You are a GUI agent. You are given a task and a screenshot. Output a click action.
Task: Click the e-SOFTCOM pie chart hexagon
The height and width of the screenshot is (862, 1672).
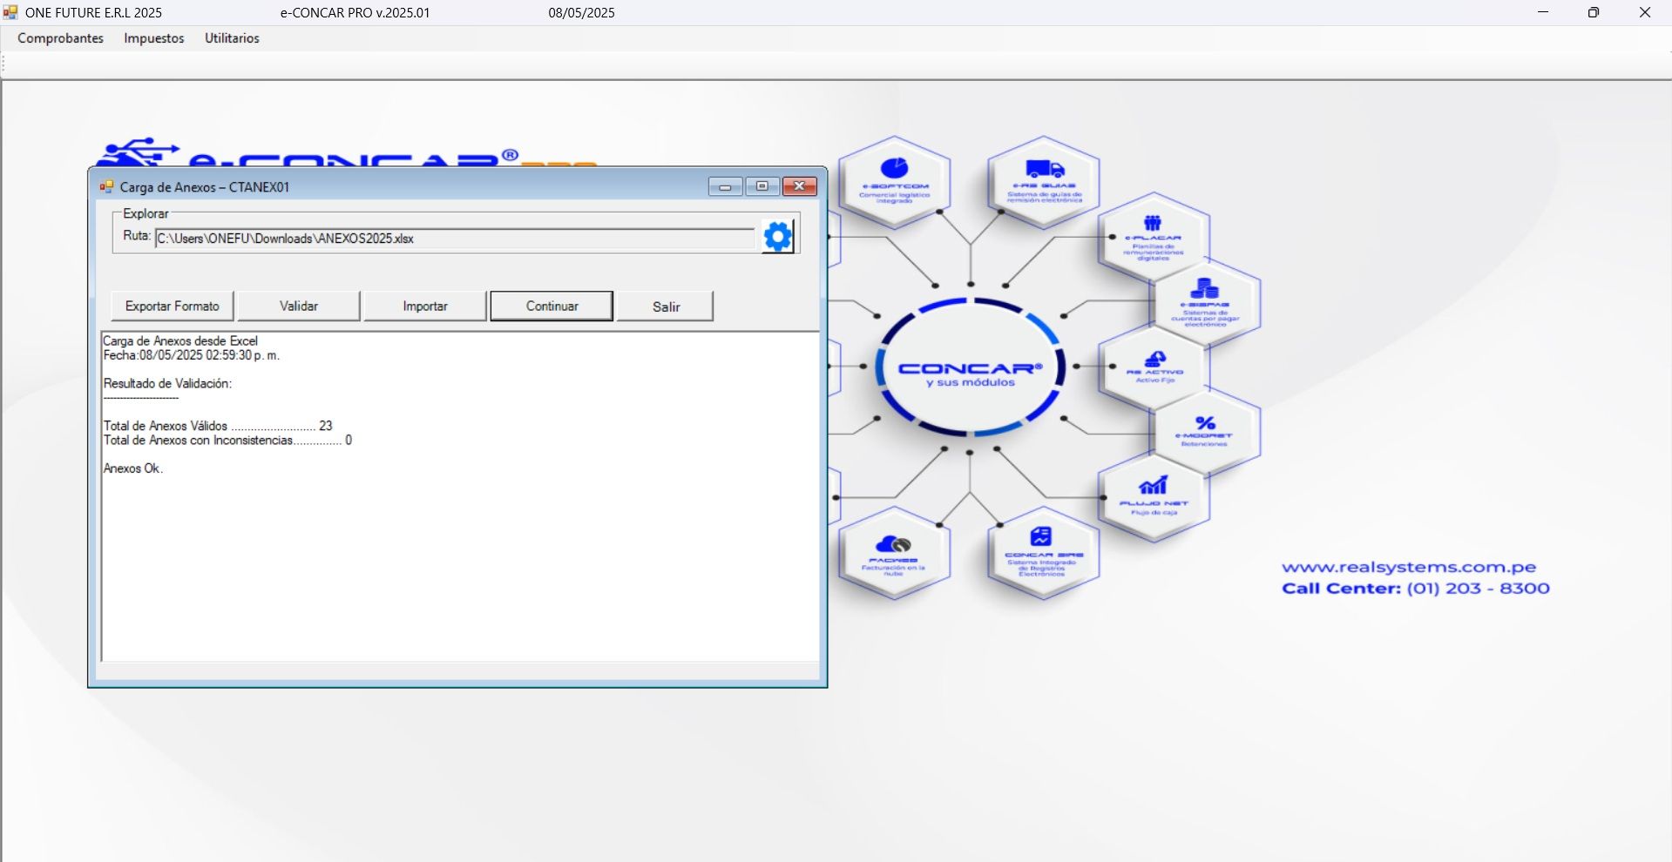click(x=895, y=181)
